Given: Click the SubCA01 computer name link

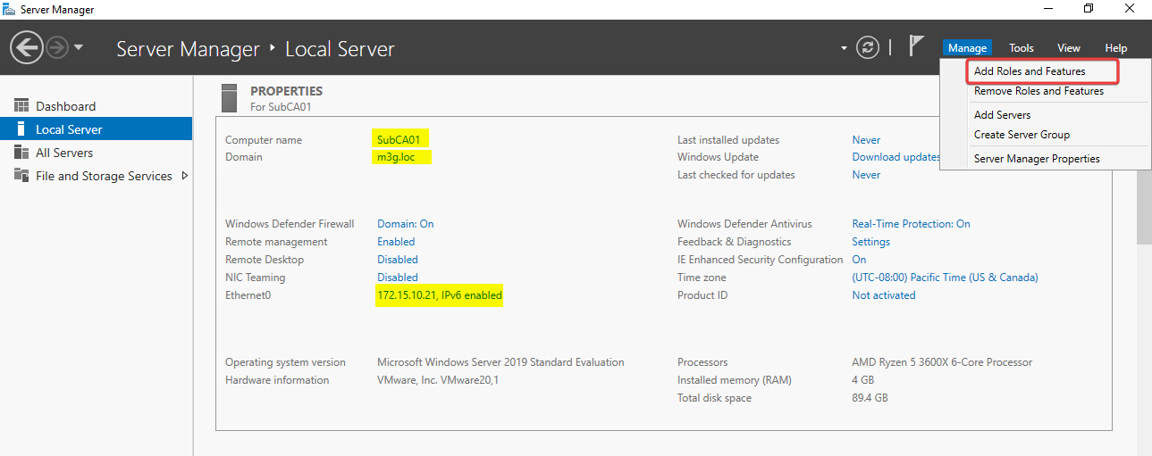Looking at the screenshot, I should [x=399, y=140].
